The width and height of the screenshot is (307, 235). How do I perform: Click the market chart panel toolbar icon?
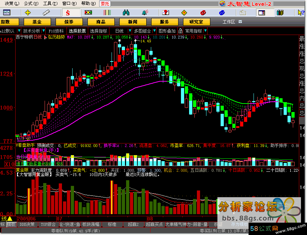click(x=6, y=13)
